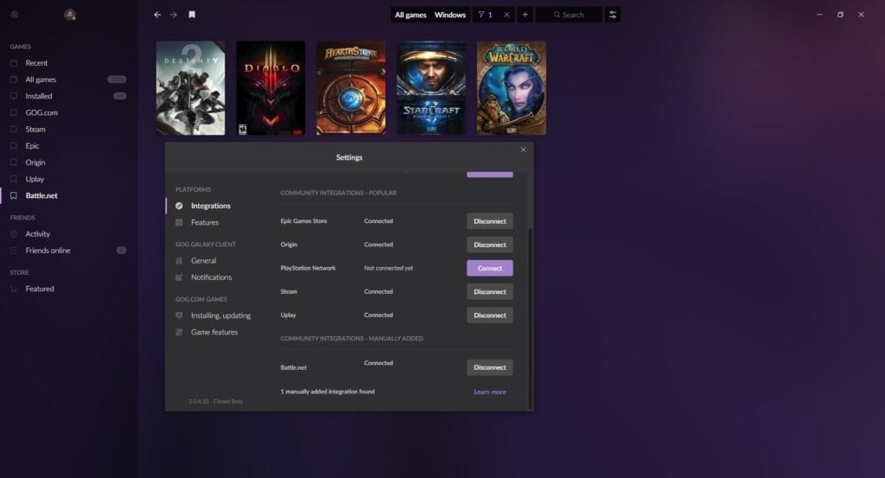Select All games filter in the top bar
Viewport: 885px width, 478px height.
(x=411, y=15)
